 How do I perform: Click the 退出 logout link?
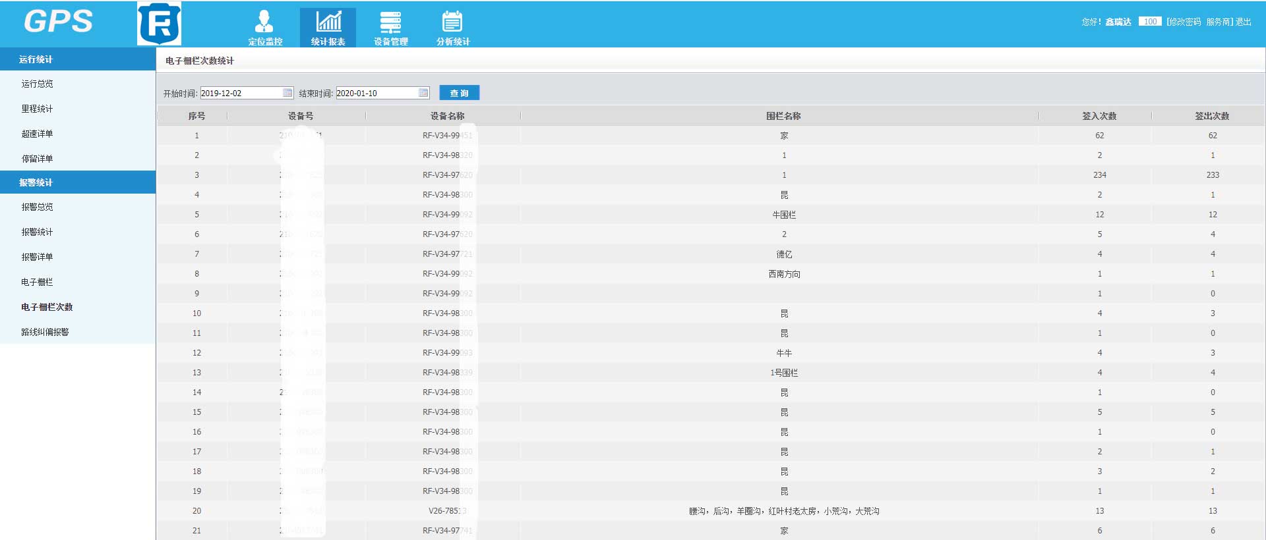pos(1243,22)
